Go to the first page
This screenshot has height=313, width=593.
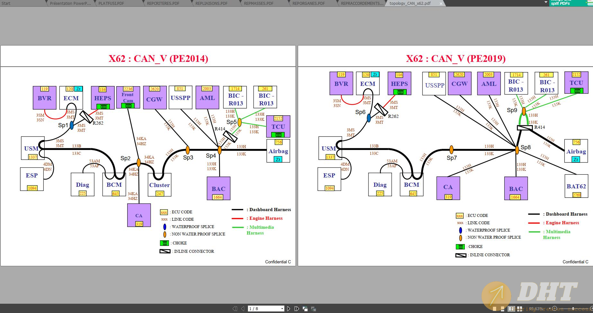point(235,309)
